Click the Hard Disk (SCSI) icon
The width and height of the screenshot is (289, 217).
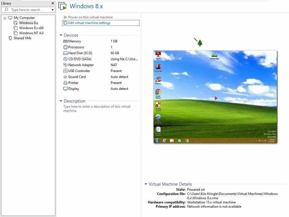click(65, 53)
